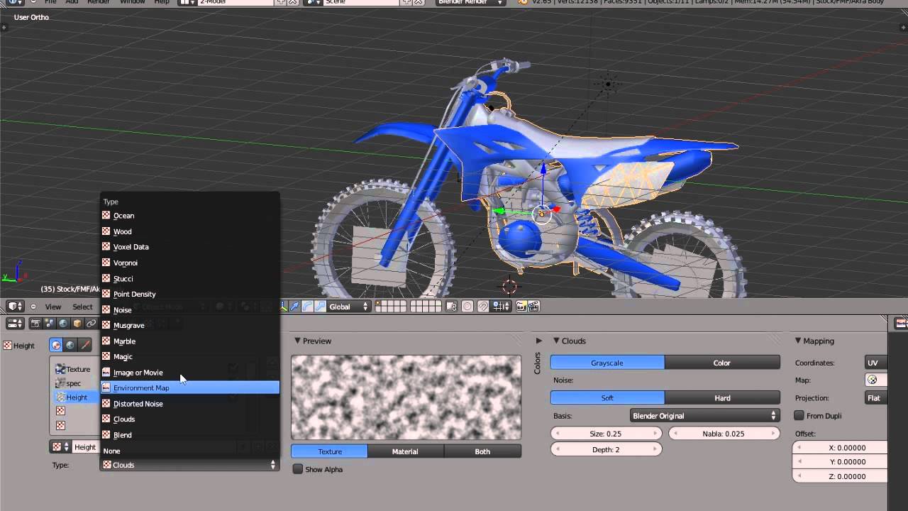The image size is (908, 511).
Task: Toggle snap during transform magnet icon
Action: click(x=482, y=307)
